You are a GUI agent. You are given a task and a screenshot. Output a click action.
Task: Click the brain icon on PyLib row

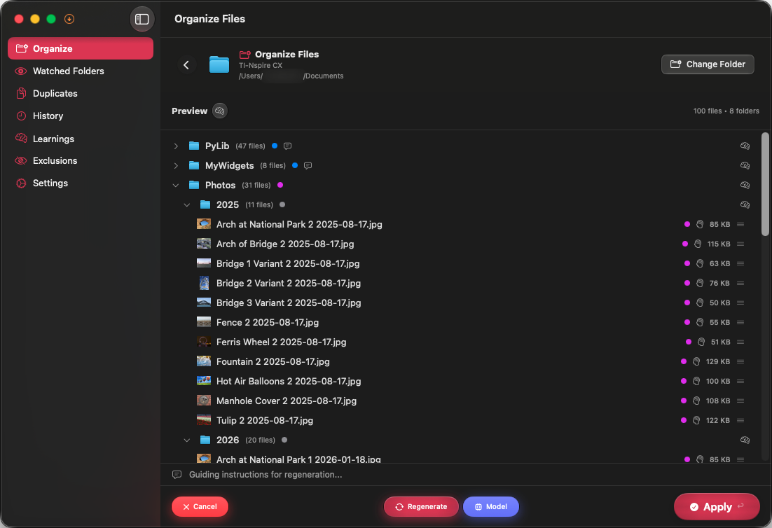click(745, 146)
